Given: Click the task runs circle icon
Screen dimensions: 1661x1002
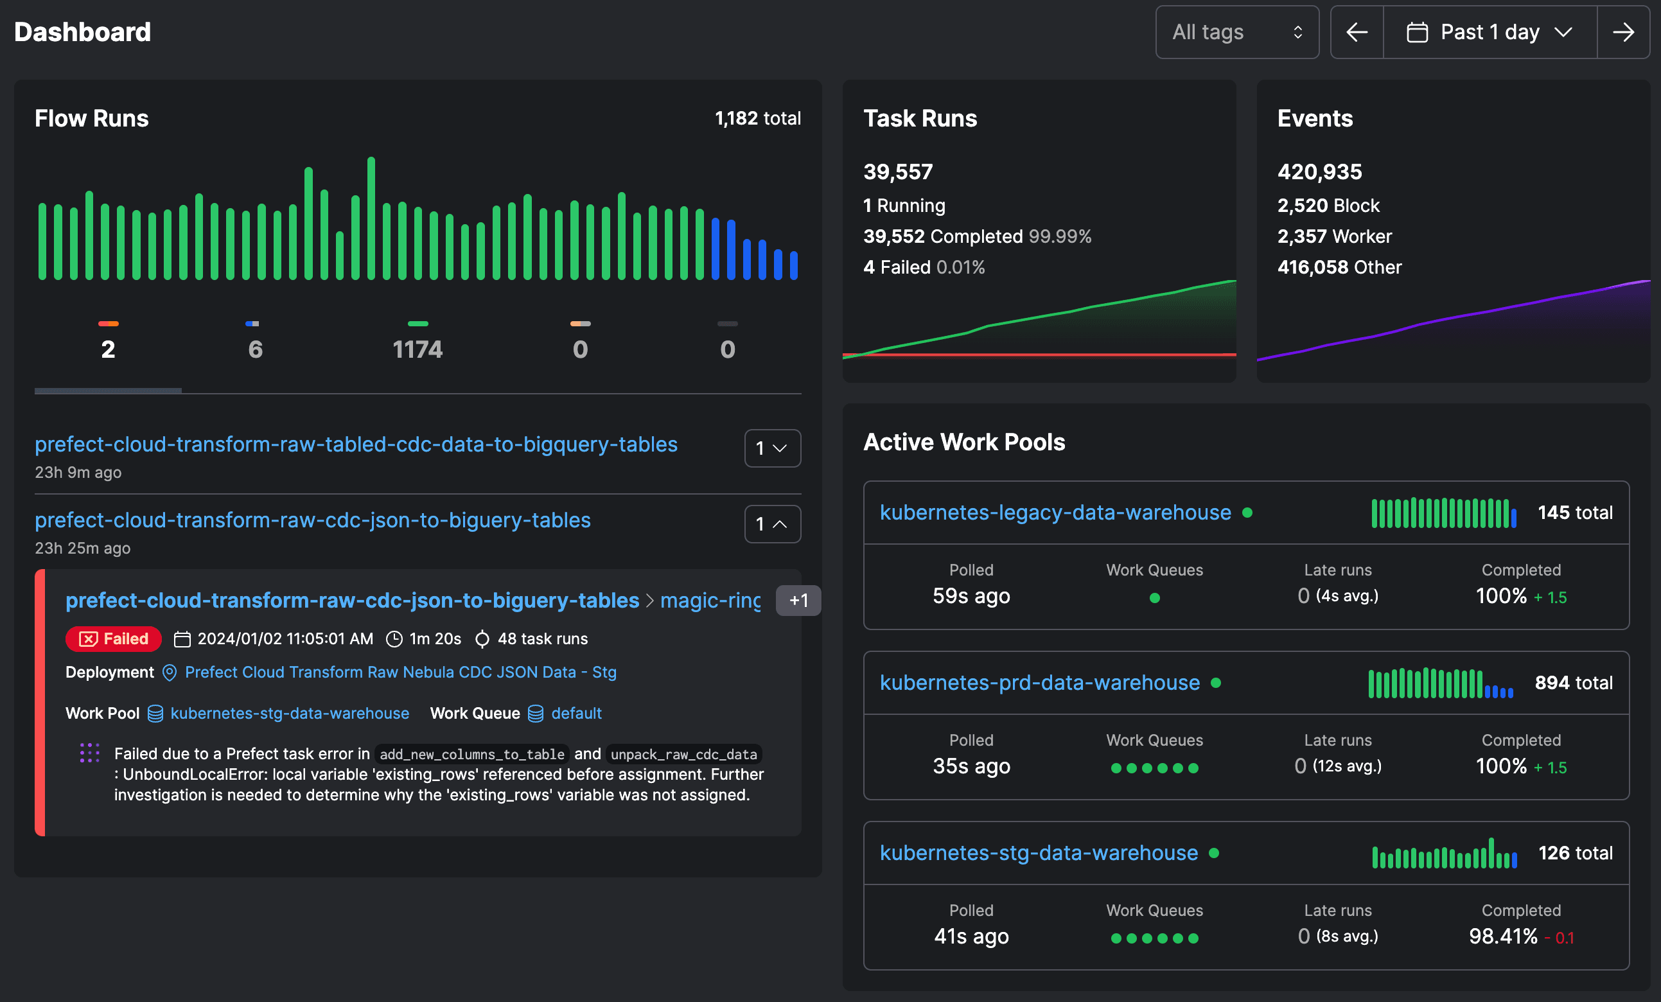Looking at the screenshot, I should point(482,638).
